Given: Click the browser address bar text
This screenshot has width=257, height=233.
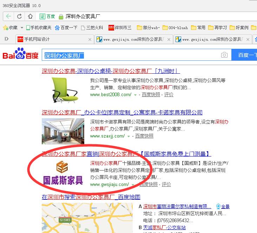Looking at the screenshot, I should click(83, 16).
